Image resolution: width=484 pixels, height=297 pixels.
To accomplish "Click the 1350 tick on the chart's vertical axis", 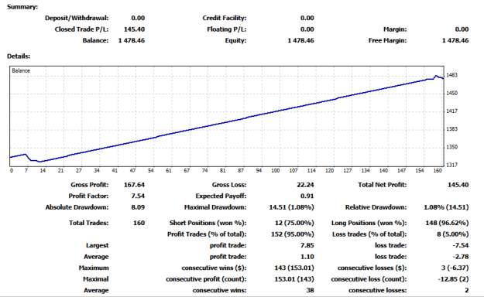I will (452, 147).
